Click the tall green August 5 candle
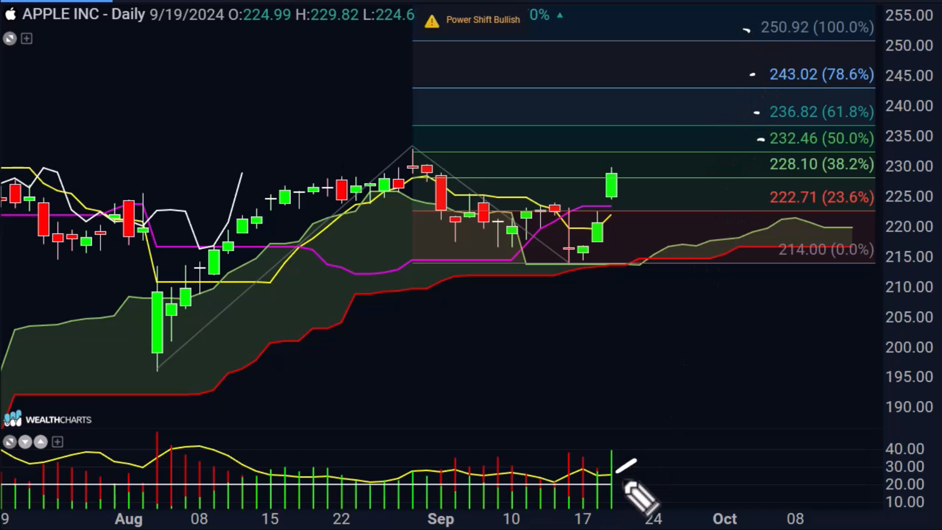Image resolution: width=942 pixels, height=530 pixels. 157,322
